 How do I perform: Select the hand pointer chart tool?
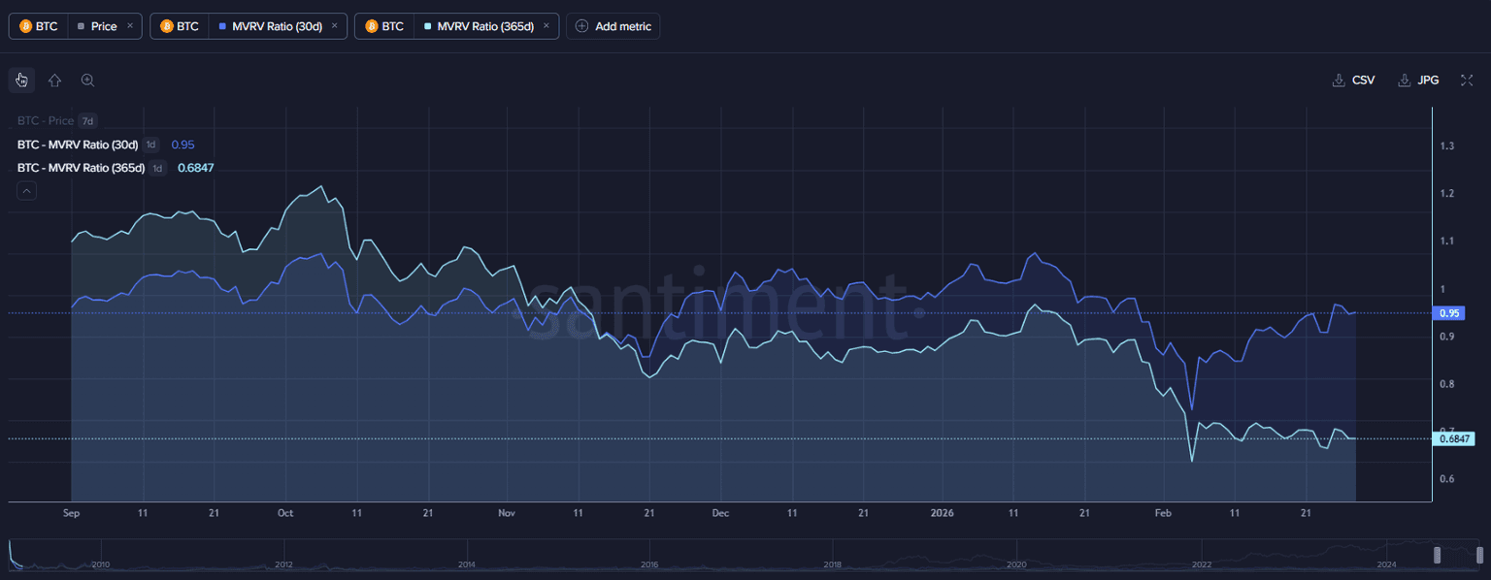(21, 81)
